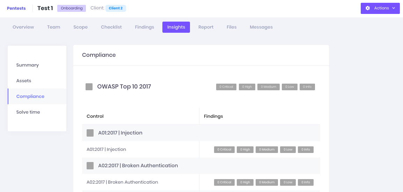Click 0 Info badge in Broken Authentication row
Viewport: 403px width, 192px height.
tap(306, 183)
